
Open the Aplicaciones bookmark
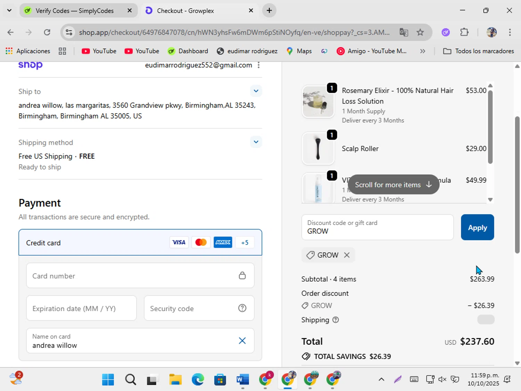[x=28, y=51]
